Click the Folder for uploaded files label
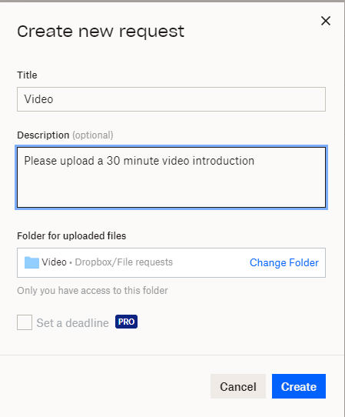The height and width of the screenshot is (417, 345). point(71,236)
